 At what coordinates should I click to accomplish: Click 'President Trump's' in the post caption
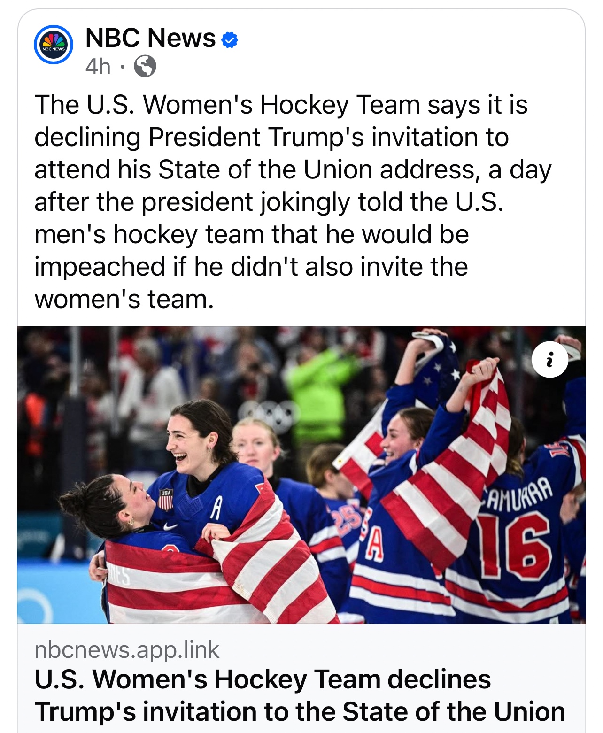click(x=256, y=137)
